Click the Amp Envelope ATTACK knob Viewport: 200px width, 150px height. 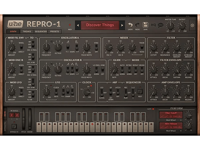pyautogui.click(x=153, y=92)
